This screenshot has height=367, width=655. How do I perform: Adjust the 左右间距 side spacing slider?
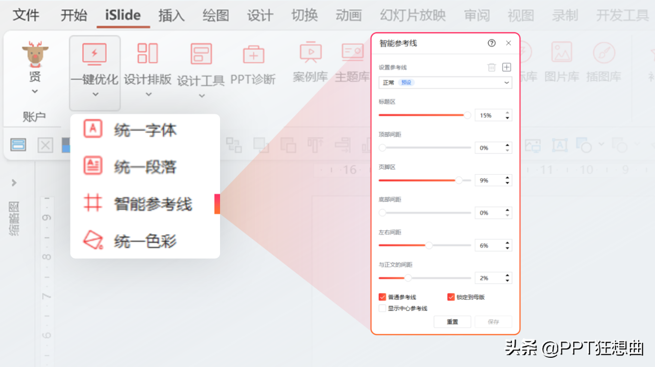pyautogui.click(x=425, y=246)
